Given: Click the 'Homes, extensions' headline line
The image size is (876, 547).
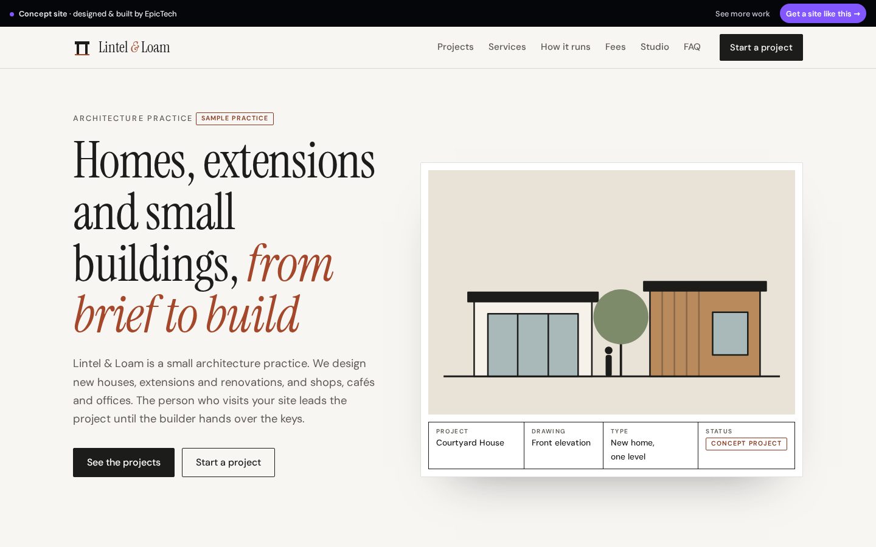Looking at the screenshot, I should click(224, 161).
